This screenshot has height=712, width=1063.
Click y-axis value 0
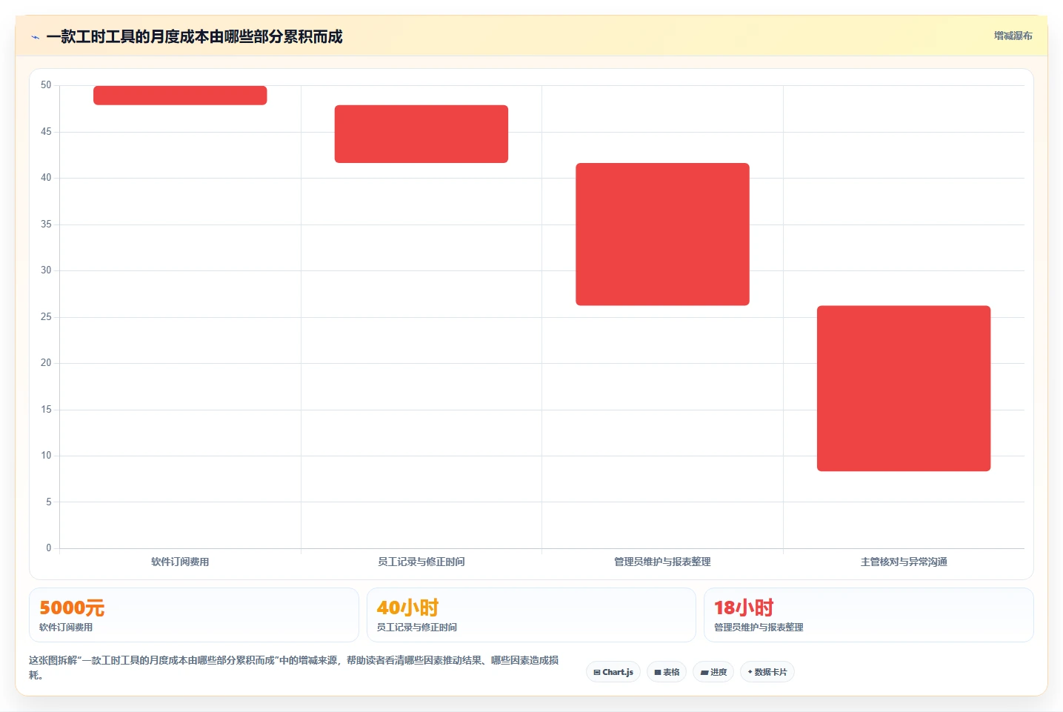tap(49, 548)
